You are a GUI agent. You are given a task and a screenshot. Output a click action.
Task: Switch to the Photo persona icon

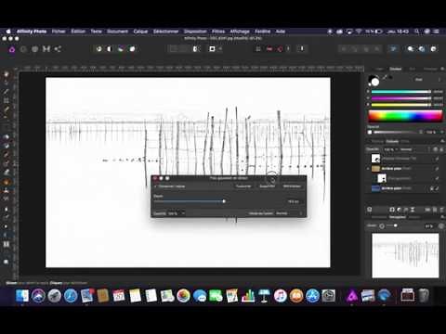[x=12, y=49]
